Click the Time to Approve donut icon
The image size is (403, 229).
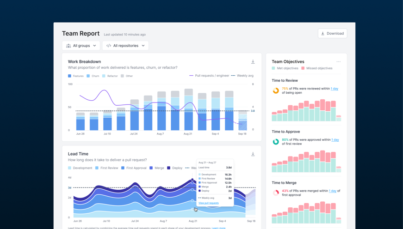276,142
